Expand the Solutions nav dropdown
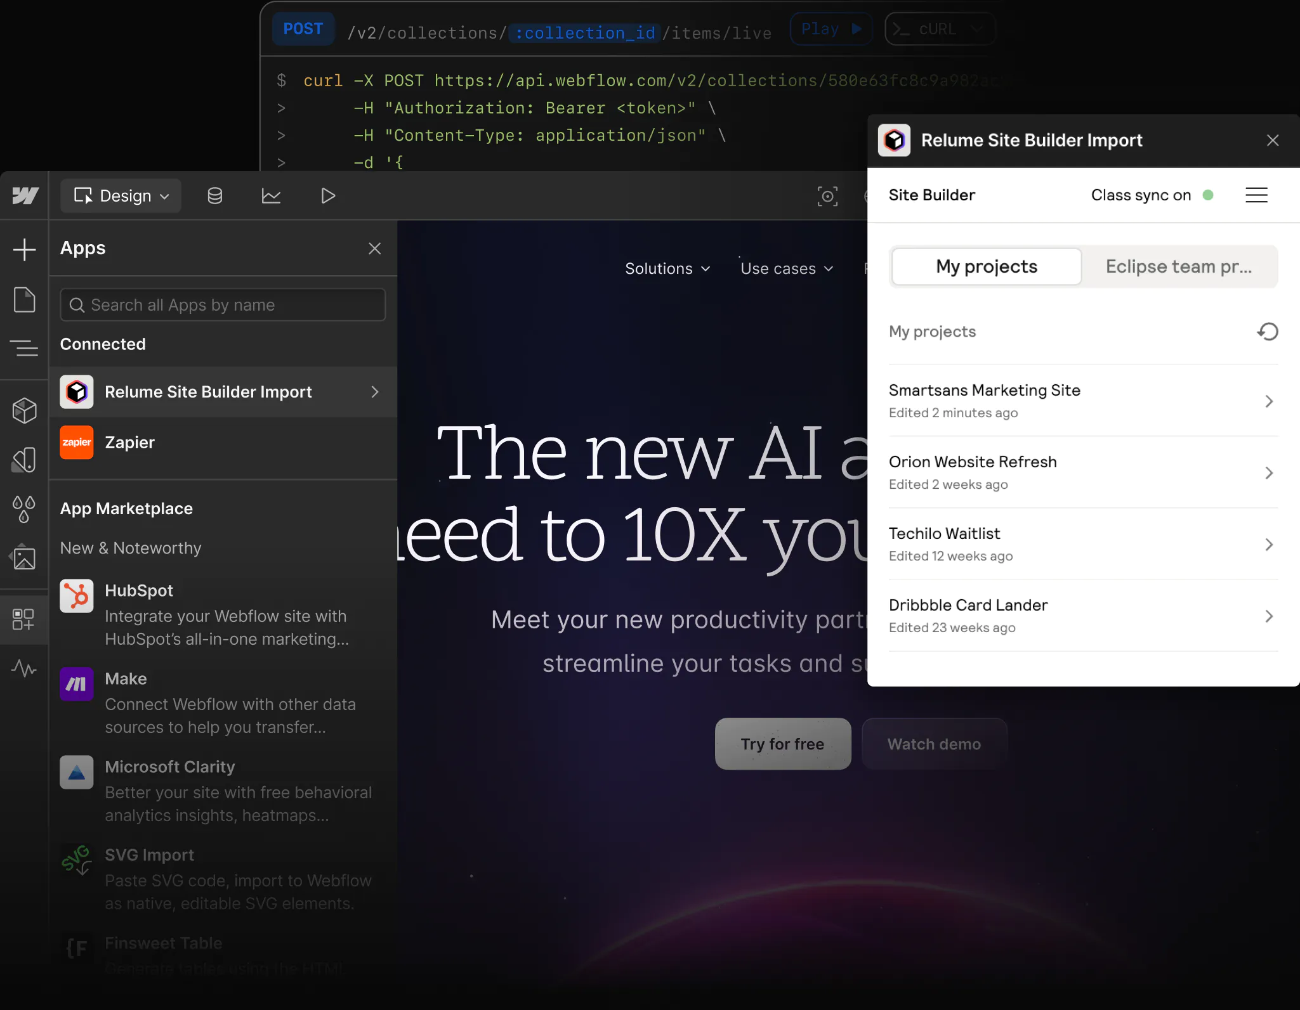1300x1010 pixels. click(x=667, y=269)
